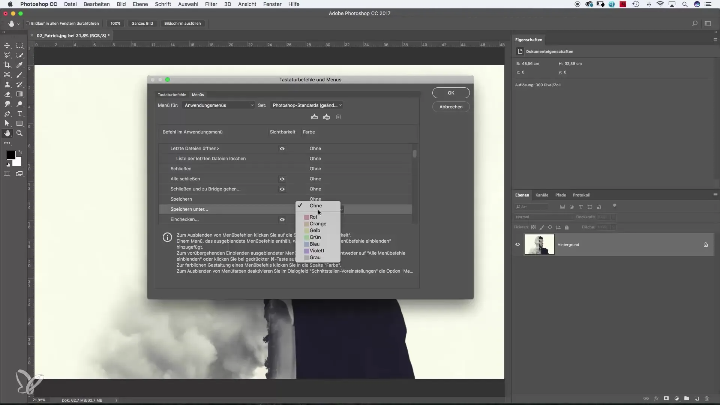Select the Rectangular Marquee tool

(x=19, y=45)
